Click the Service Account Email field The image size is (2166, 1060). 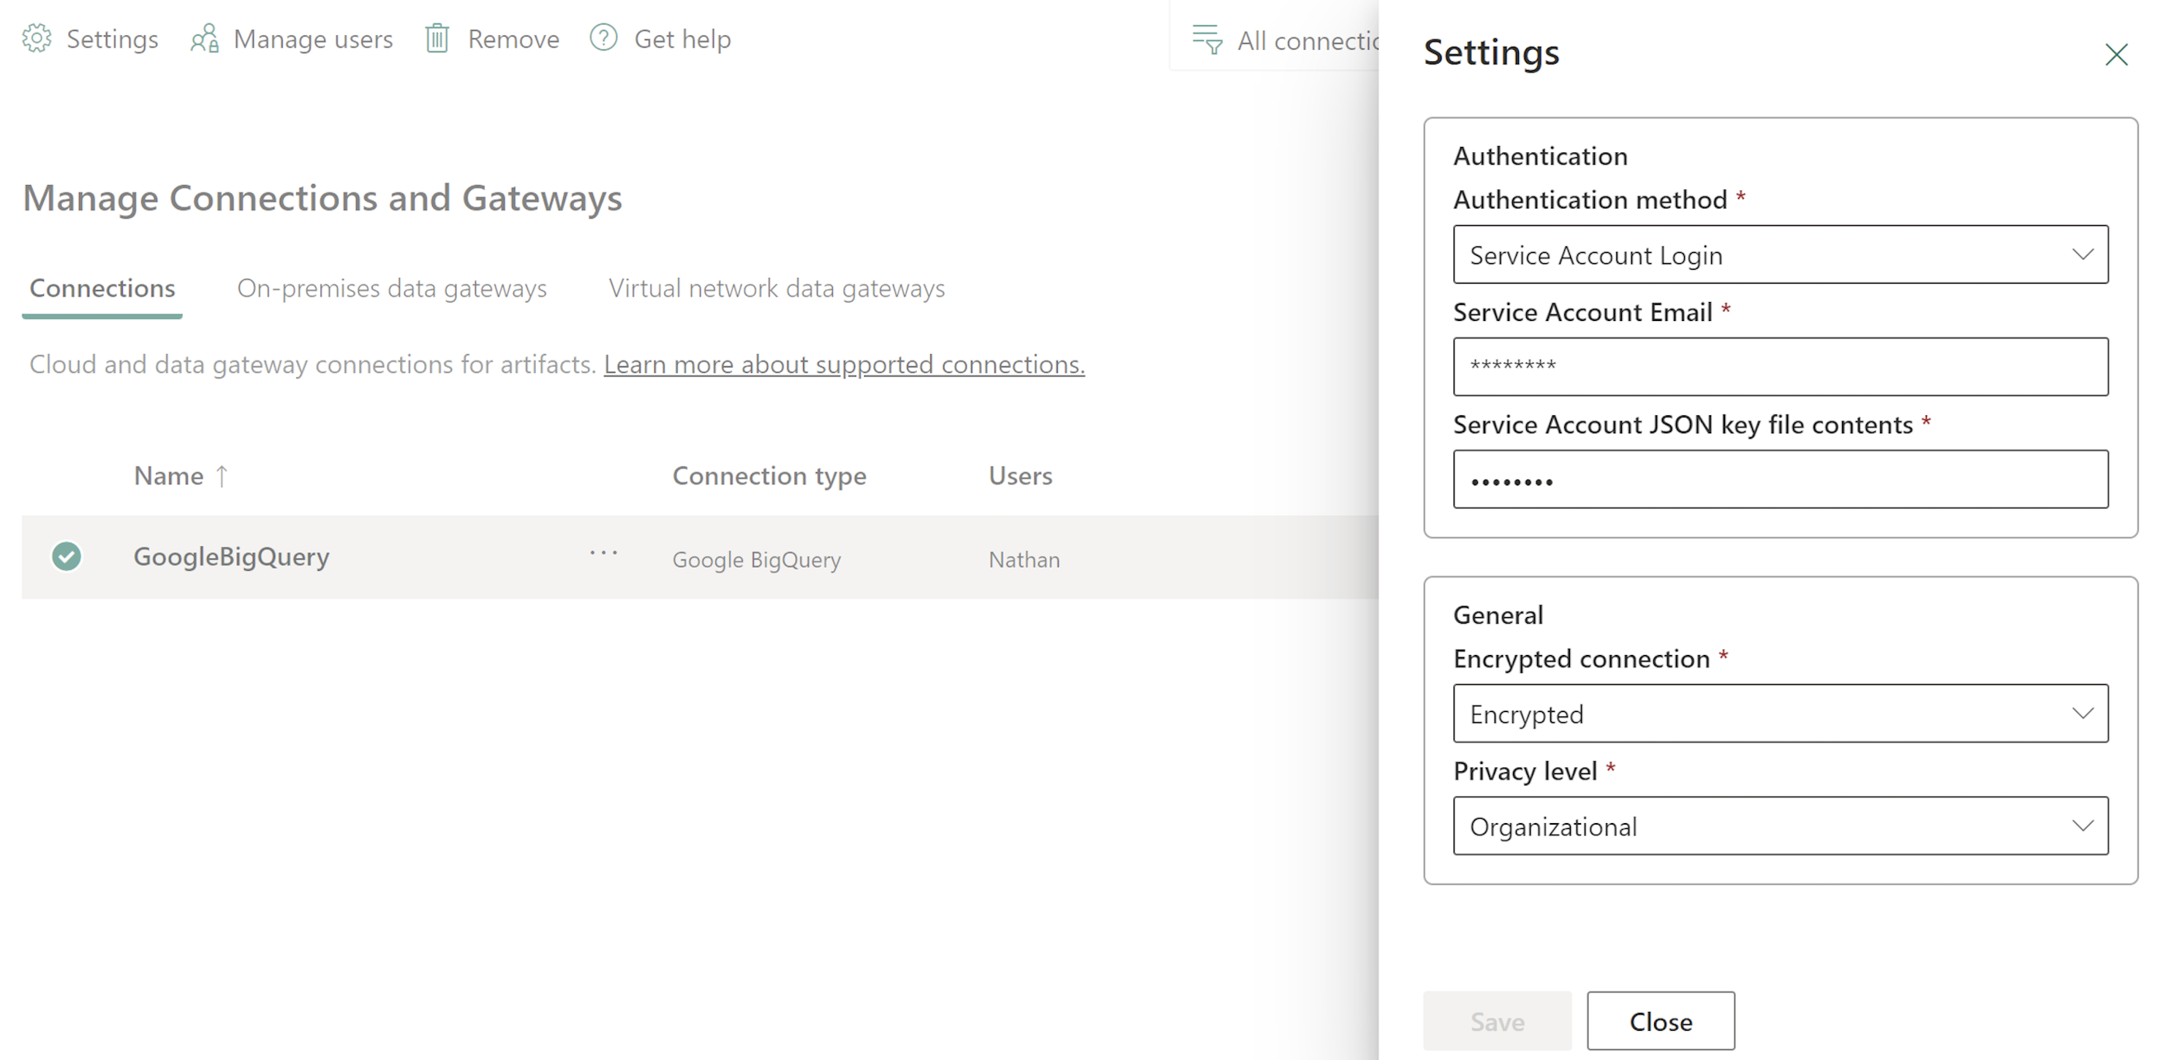(1780, 366)
